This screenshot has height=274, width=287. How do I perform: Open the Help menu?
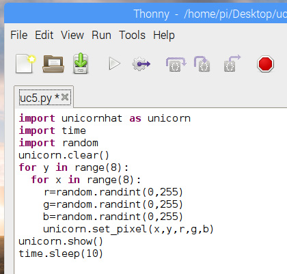point(164,36)
